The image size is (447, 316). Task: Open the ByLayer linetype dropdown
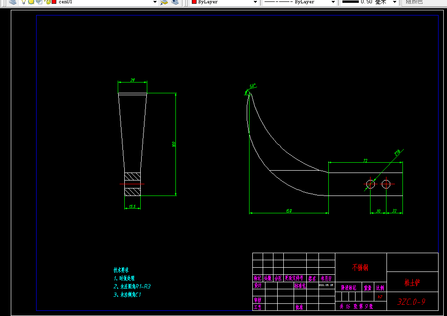333,2
